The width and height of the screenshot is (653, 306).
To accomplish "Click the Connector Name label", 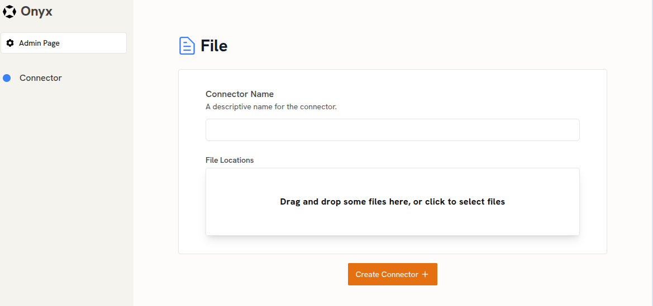I will [240, 94].
